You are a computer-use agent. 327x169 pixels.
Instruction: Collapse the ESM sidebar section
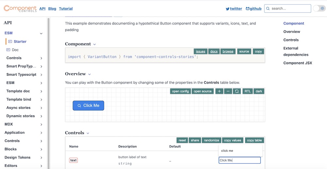pos(41,33)
